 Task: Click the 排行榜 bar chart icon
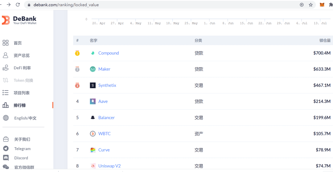(x=6, y=105)
